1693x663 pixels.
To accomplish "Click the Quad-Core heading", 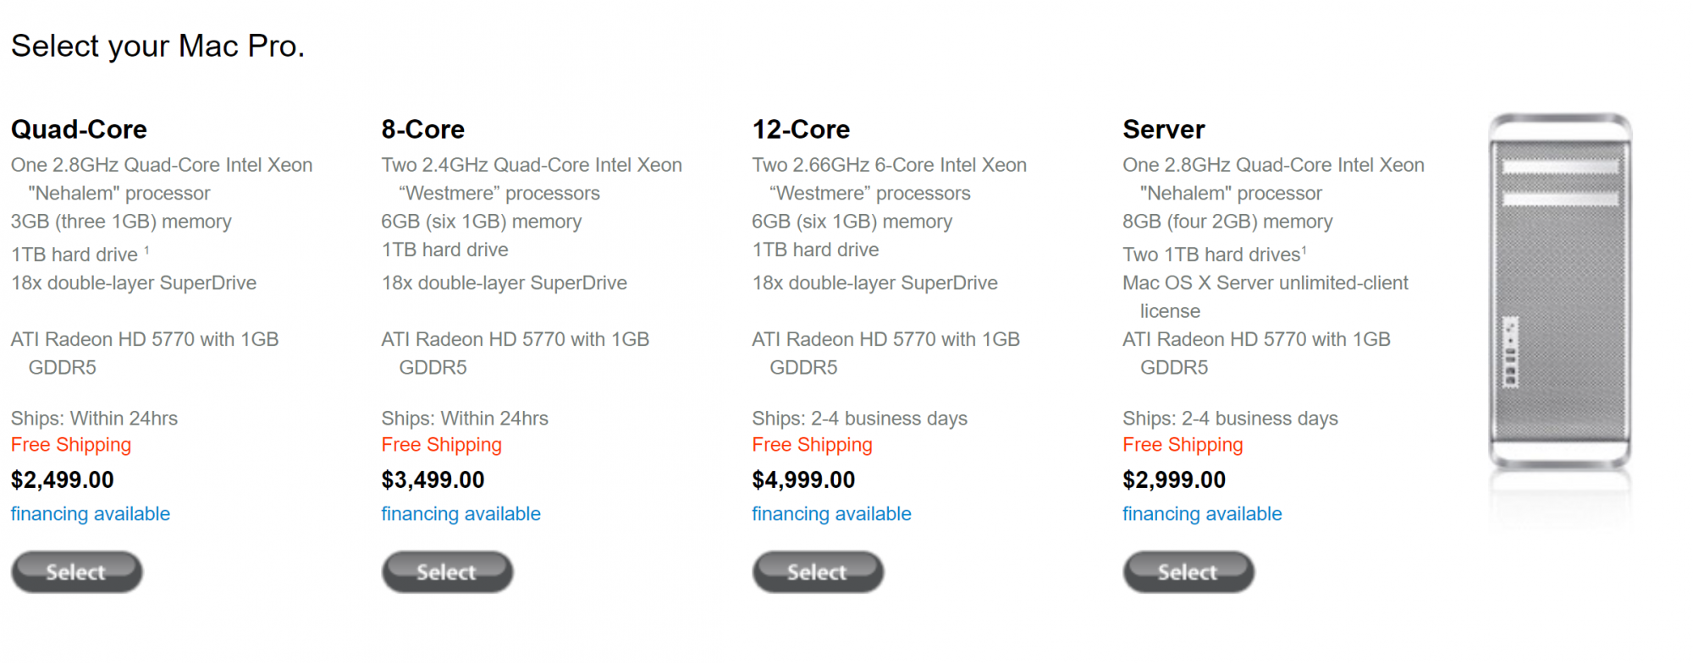I will [x=79, y=129].
